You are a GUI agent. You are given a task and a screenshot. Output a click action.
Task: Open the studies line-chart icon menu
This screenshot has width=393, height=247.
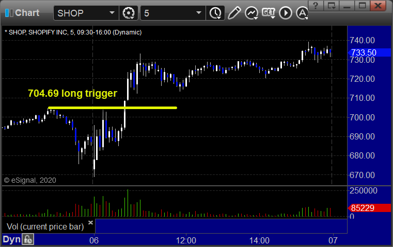[x=251, y=13]
